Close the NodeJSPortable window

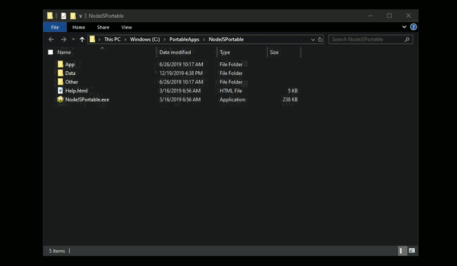point(408,16)
